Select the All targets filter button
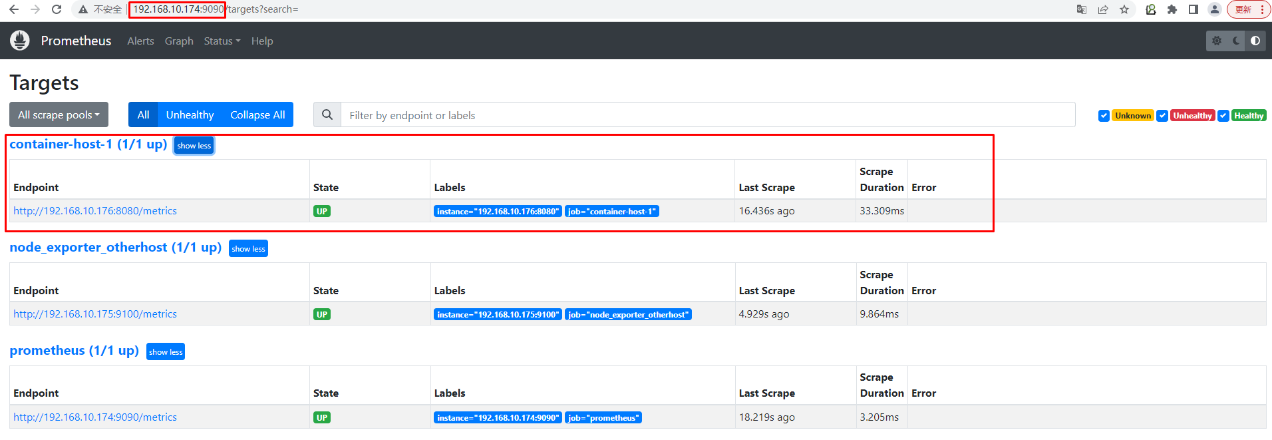The image size is (1272, 440). click(143, 114)
